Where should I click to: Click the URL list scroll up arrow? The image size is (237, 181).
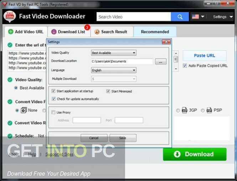point(176,53)
